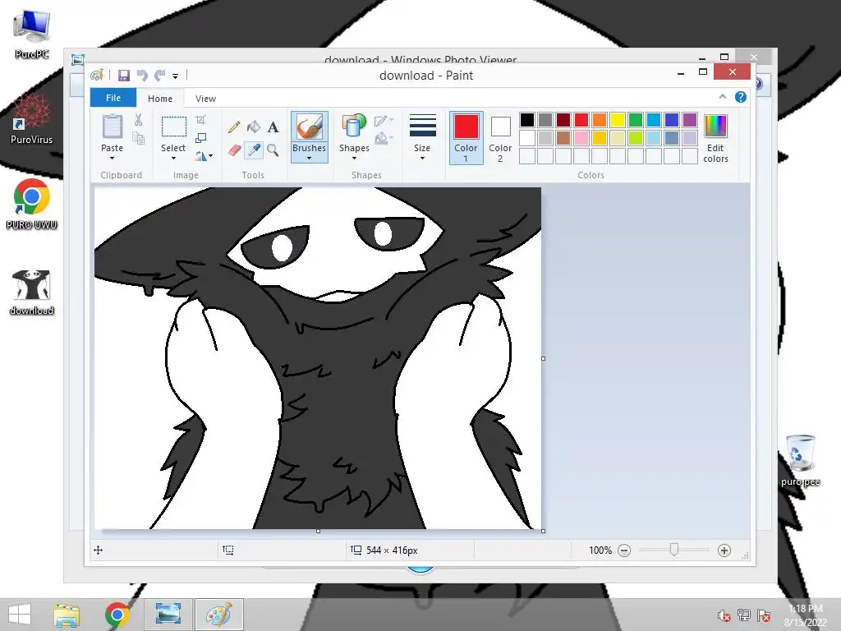Click the Paste clipboard icon
The image size is (841, 631).
pos(112,127)
